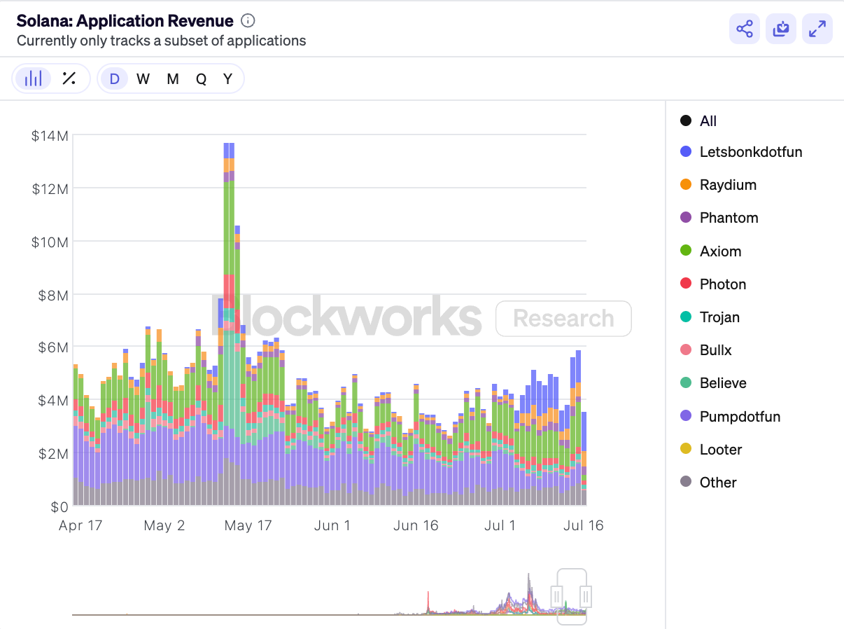Toggle the All legend entry
844x629 pixels.
pos(698,121)
